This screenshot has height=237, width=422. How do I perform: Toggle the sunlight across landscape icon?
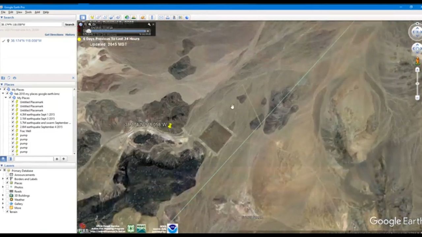(134, 17)
